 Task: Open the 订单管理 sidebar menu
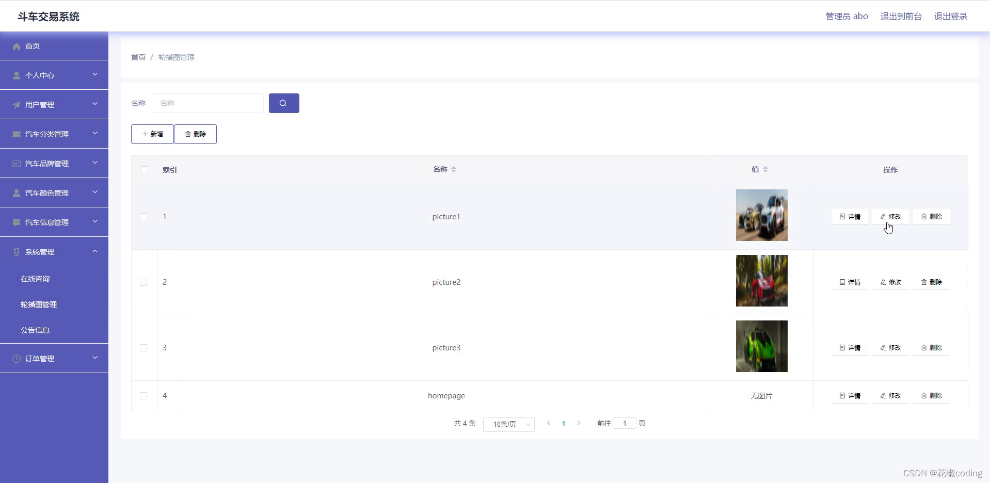pos(54,359)
